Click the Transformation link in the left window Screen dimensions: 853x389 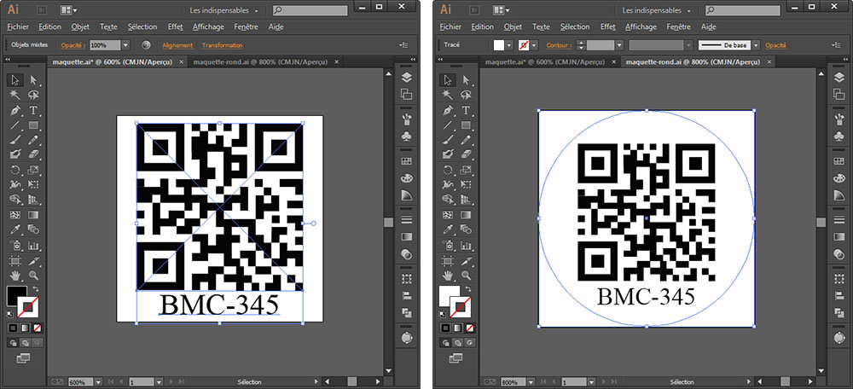pyautogui.click(x=222, y=46)
